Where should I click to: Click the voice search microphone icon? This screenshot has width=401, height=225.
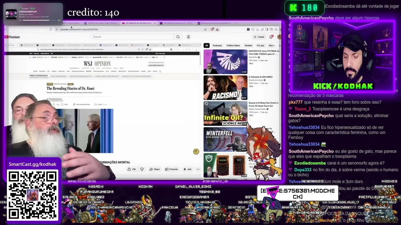click(x=188, y=37)
